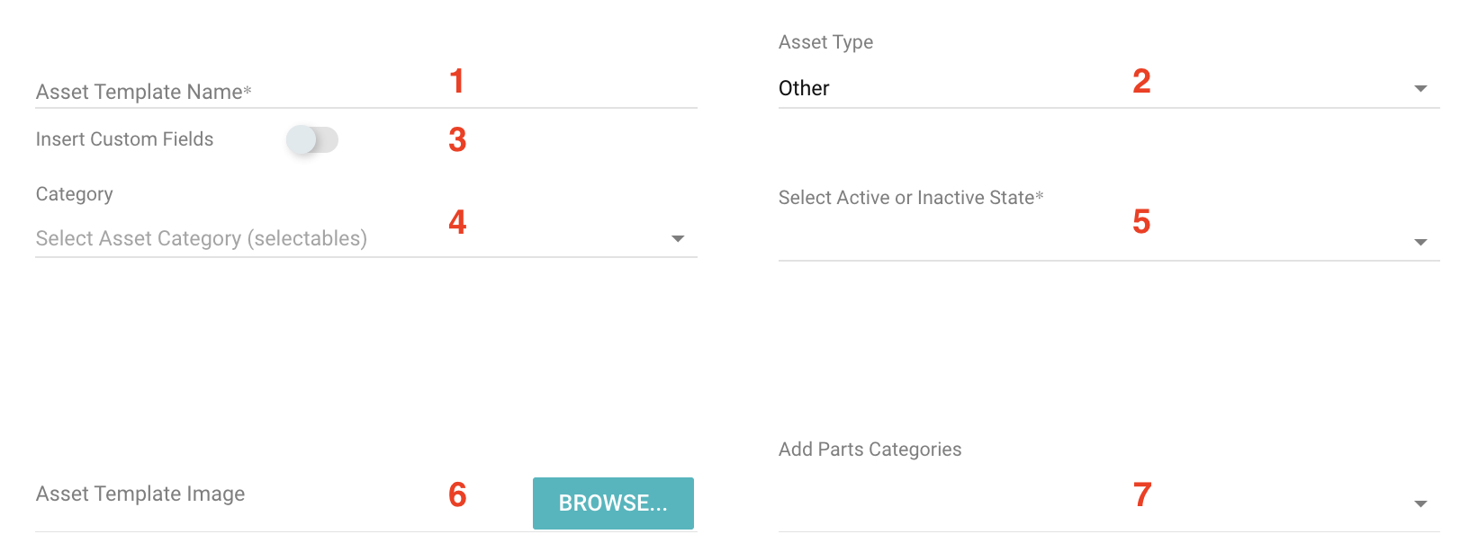Screen dimensions: 1469x552
Task: Click the Asset Template Name input field
Action: click(x=365, y=92)
